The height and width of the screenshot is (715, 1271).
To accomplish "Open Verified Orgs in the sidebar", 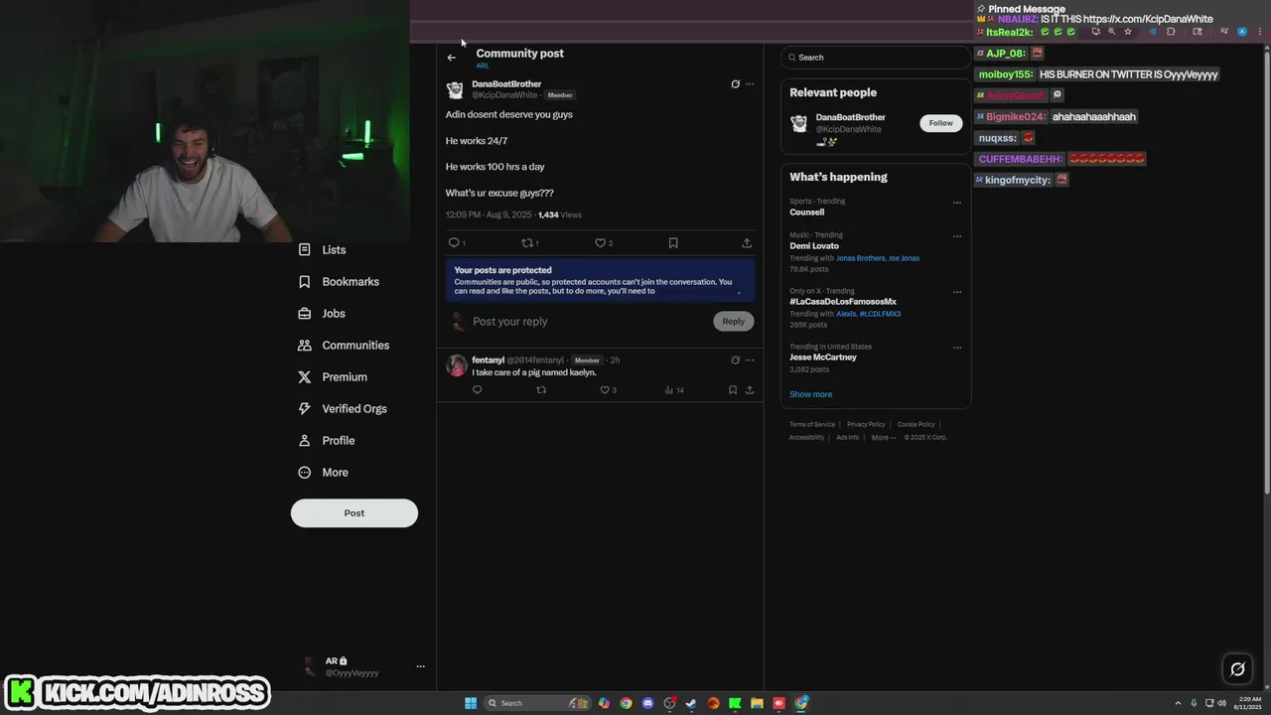I will coord(342,409).
